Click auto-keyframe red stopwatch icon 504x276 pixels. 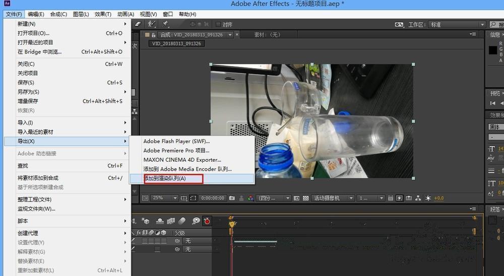[207, 221]
